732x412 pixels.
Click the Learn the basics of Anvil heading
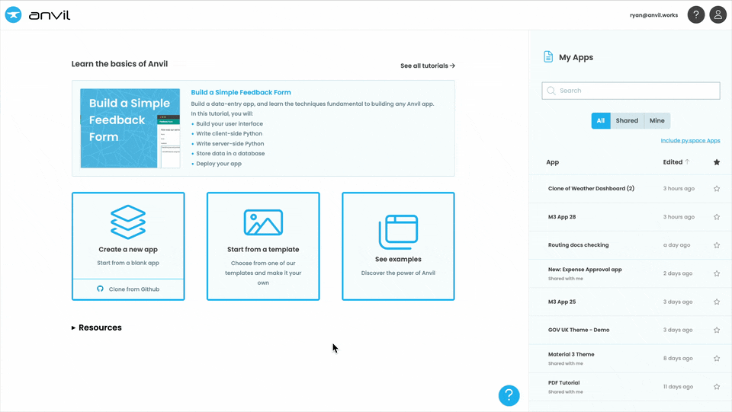point(120,64)
